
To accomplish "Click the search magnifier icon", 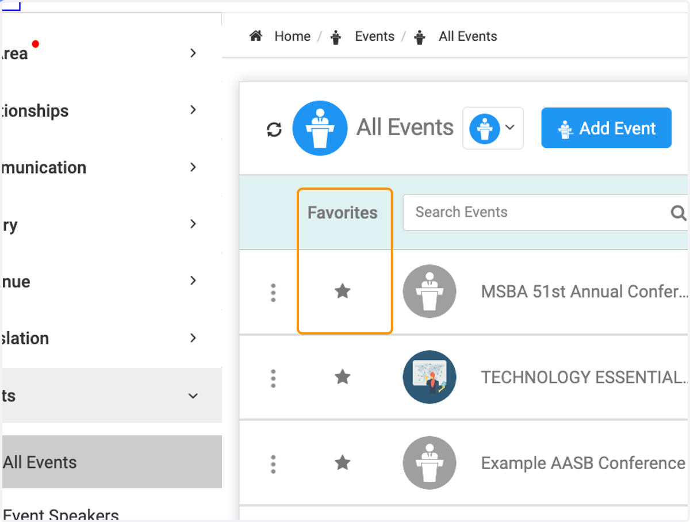I will [x=678, y=213].
